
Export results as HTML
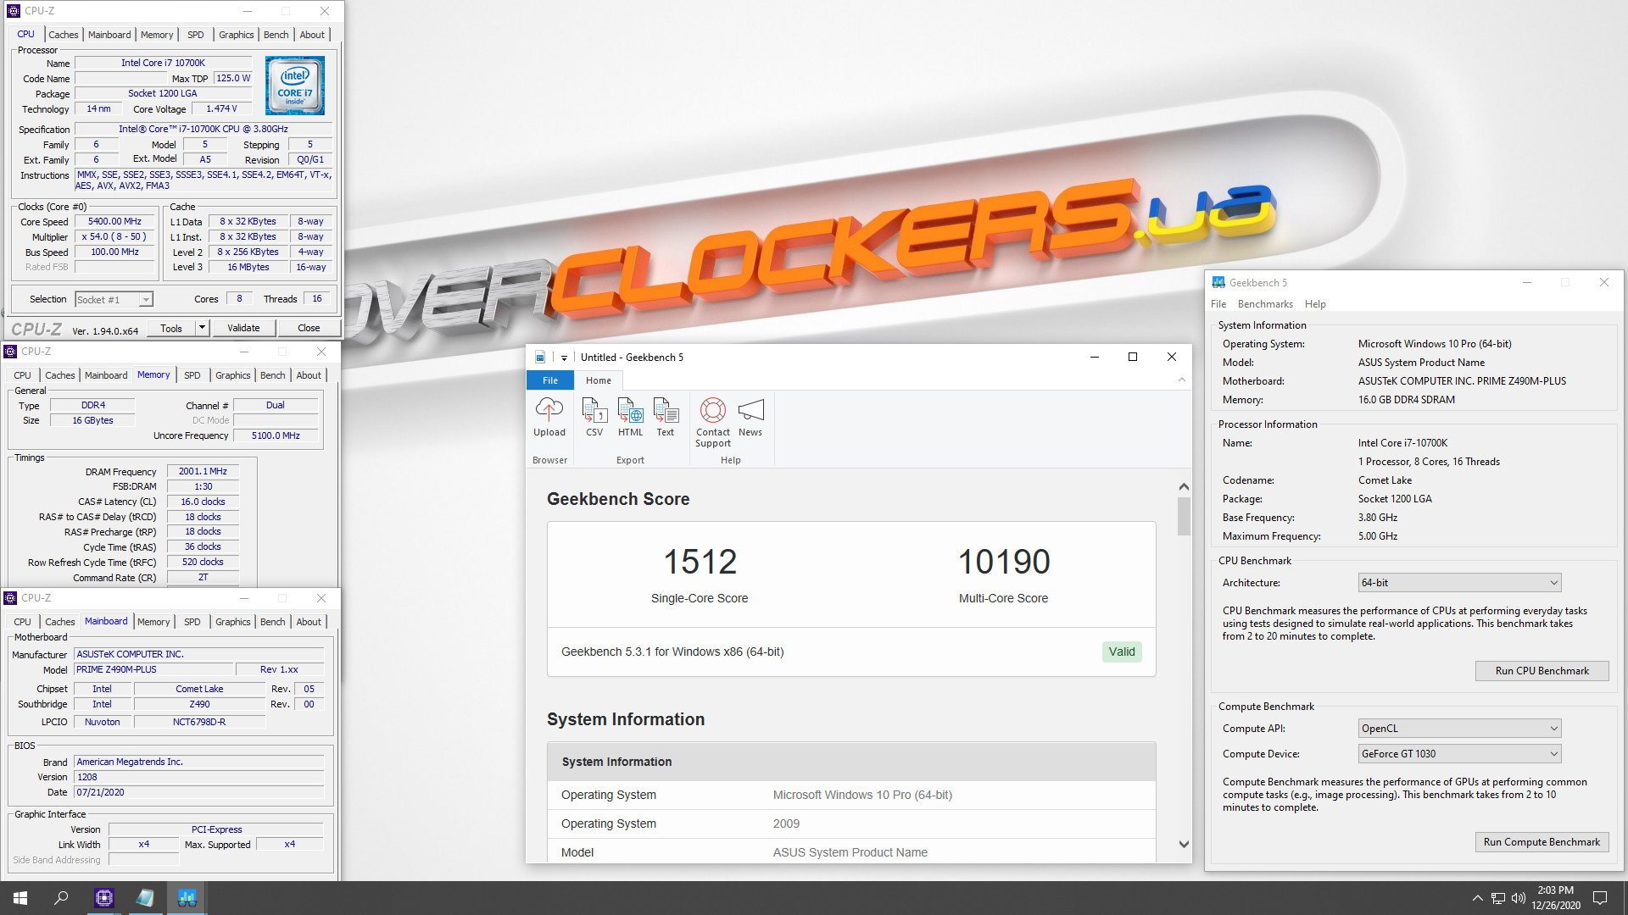[x=630, y=418]
